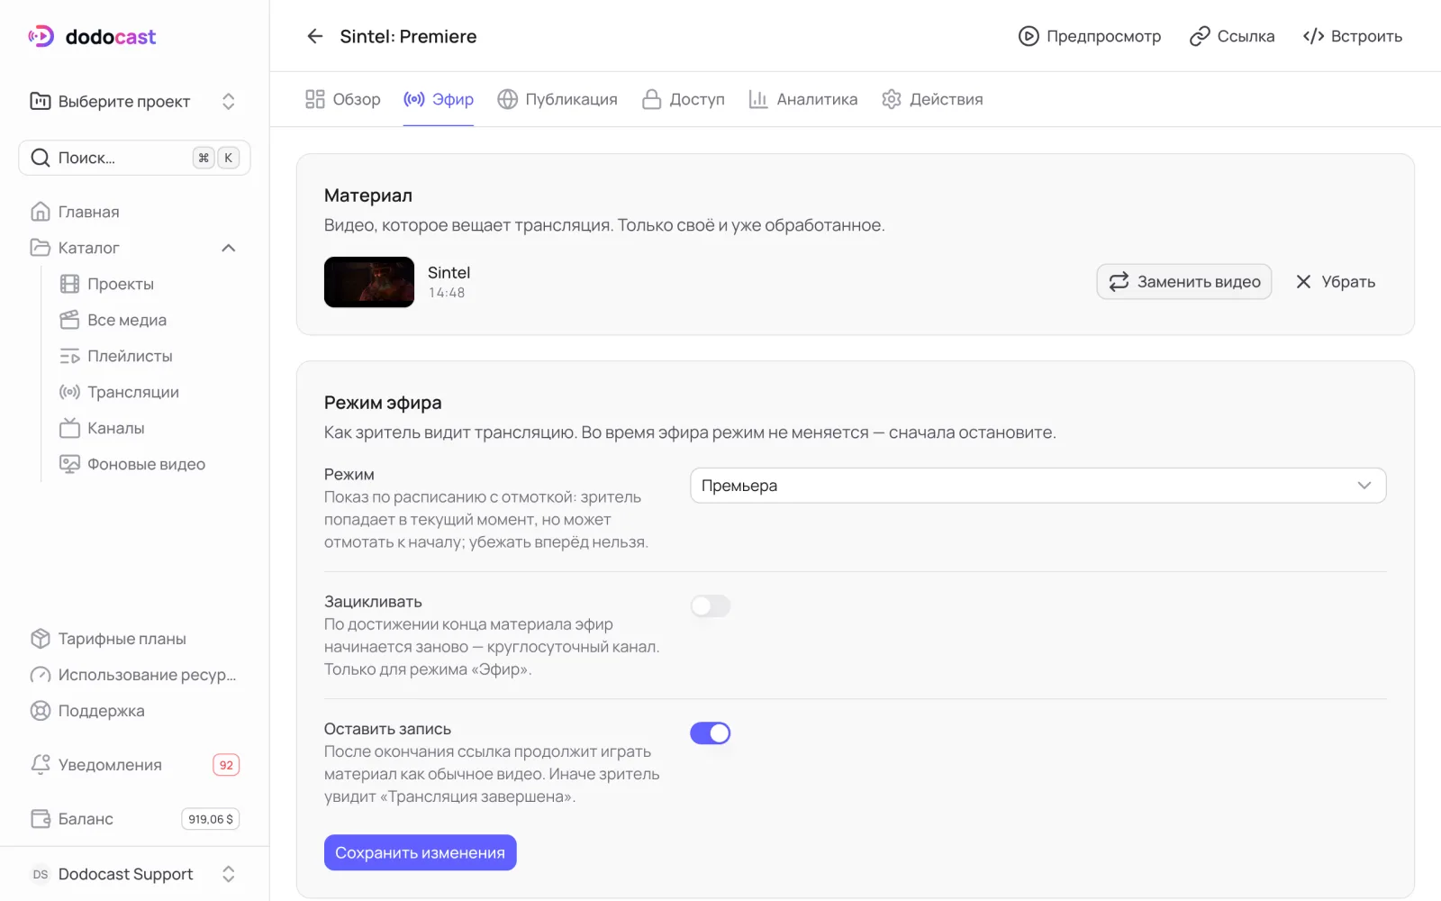Focus the Поиск search field
Viewport: 1441px width, 901px height.
point(134,158)
